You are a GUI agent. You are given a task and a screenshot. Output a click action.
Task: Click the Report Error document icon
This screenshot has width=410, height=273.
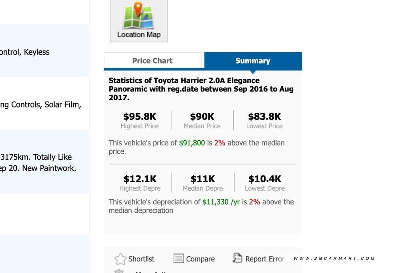(237, 258)
